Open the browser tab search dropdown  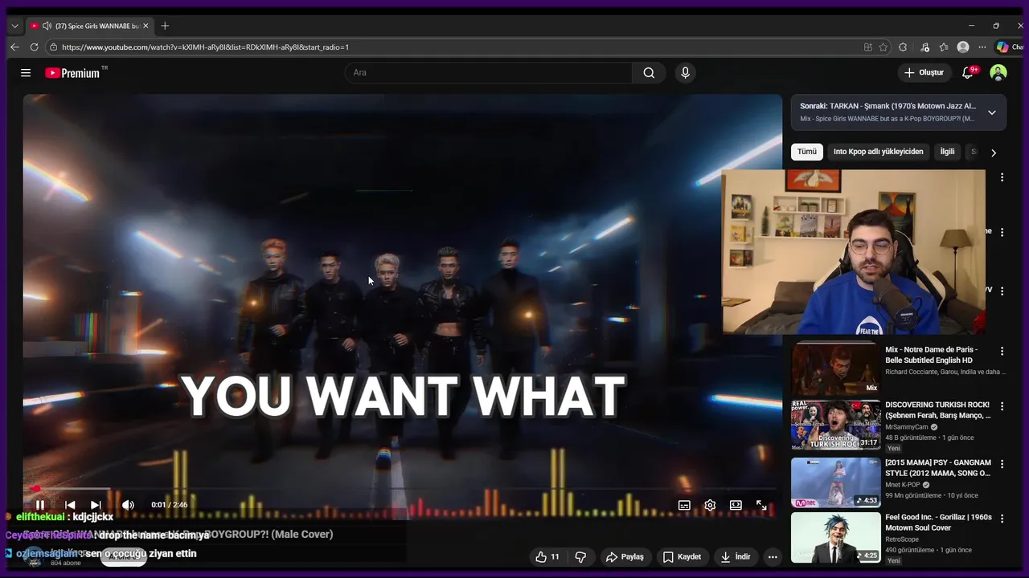pos(14,26)
